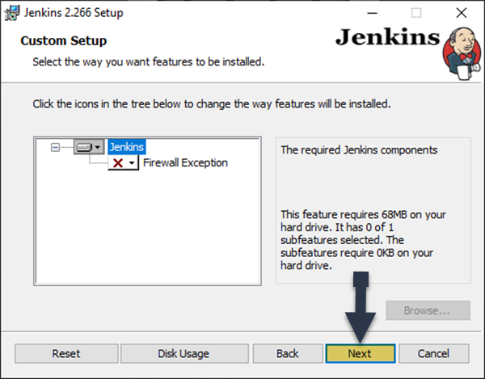Minimize the Jenkins Setup window
485x379 pixels.
point(372,13)
